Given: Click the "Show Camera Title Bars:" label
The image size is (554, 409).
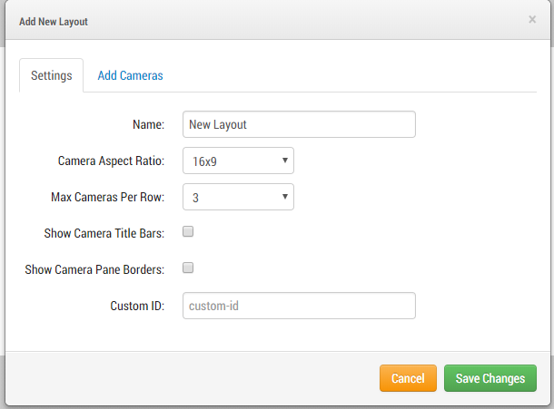Looking at the screenshot, I should click(104, 233).
